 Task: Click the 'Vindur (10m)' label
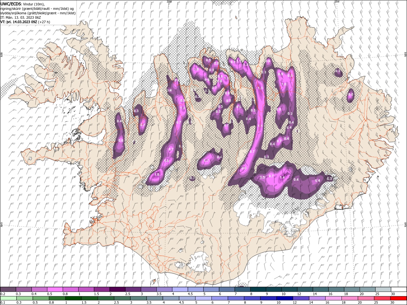34,4
